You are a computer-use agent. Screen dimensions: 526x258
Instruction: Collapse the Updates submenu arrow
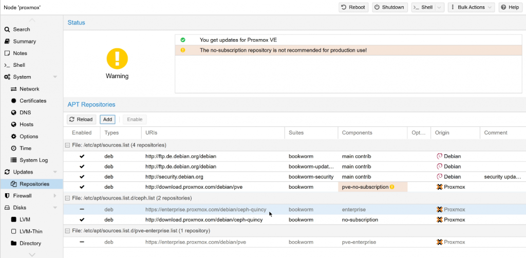55,172
